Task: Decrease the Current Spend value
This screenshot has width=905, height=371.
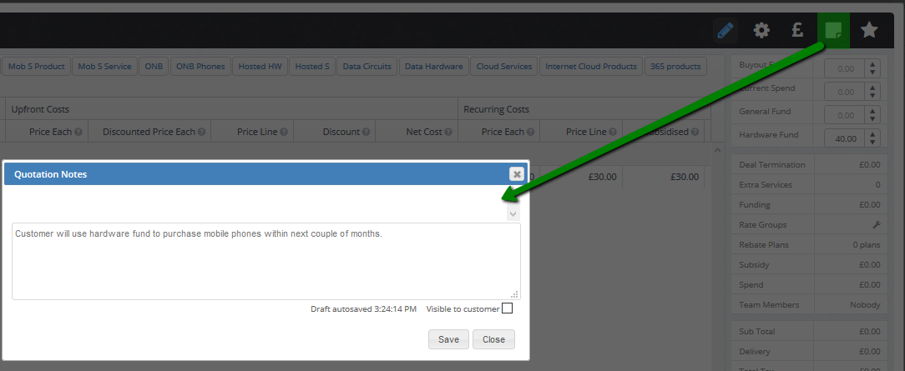Action: pyautogui.click(x=872, y=96)
